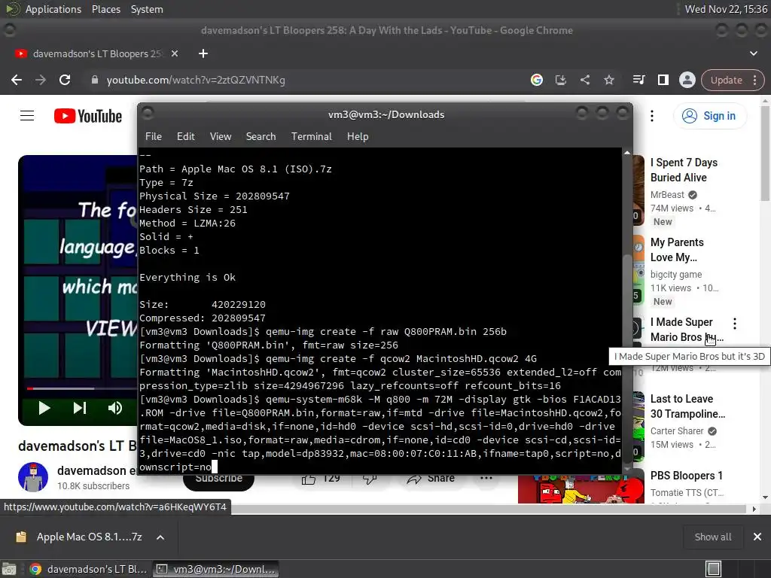
Task: Click workspace switcher in bottom panel
Action: pyautogui.click(x=713, y=569)
